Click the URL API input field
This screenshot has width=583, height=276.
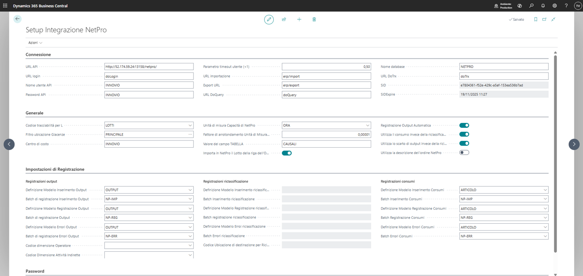(149, 67)
